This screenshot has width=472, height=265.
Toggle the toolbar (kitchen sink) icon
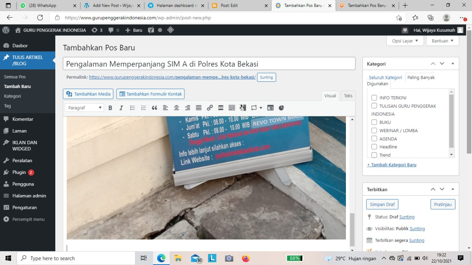232,108
